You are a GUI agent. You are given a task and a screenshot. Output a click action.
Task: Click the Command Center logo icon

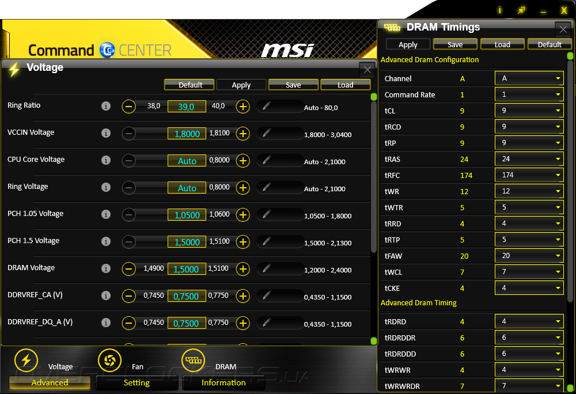[x=107, y=50]
